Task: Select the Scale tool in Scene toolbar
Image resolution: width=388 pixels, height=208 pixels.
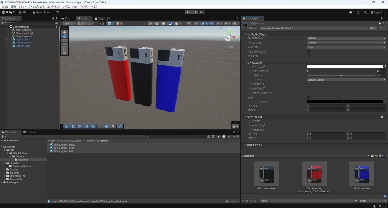Action: coord(64,45)
